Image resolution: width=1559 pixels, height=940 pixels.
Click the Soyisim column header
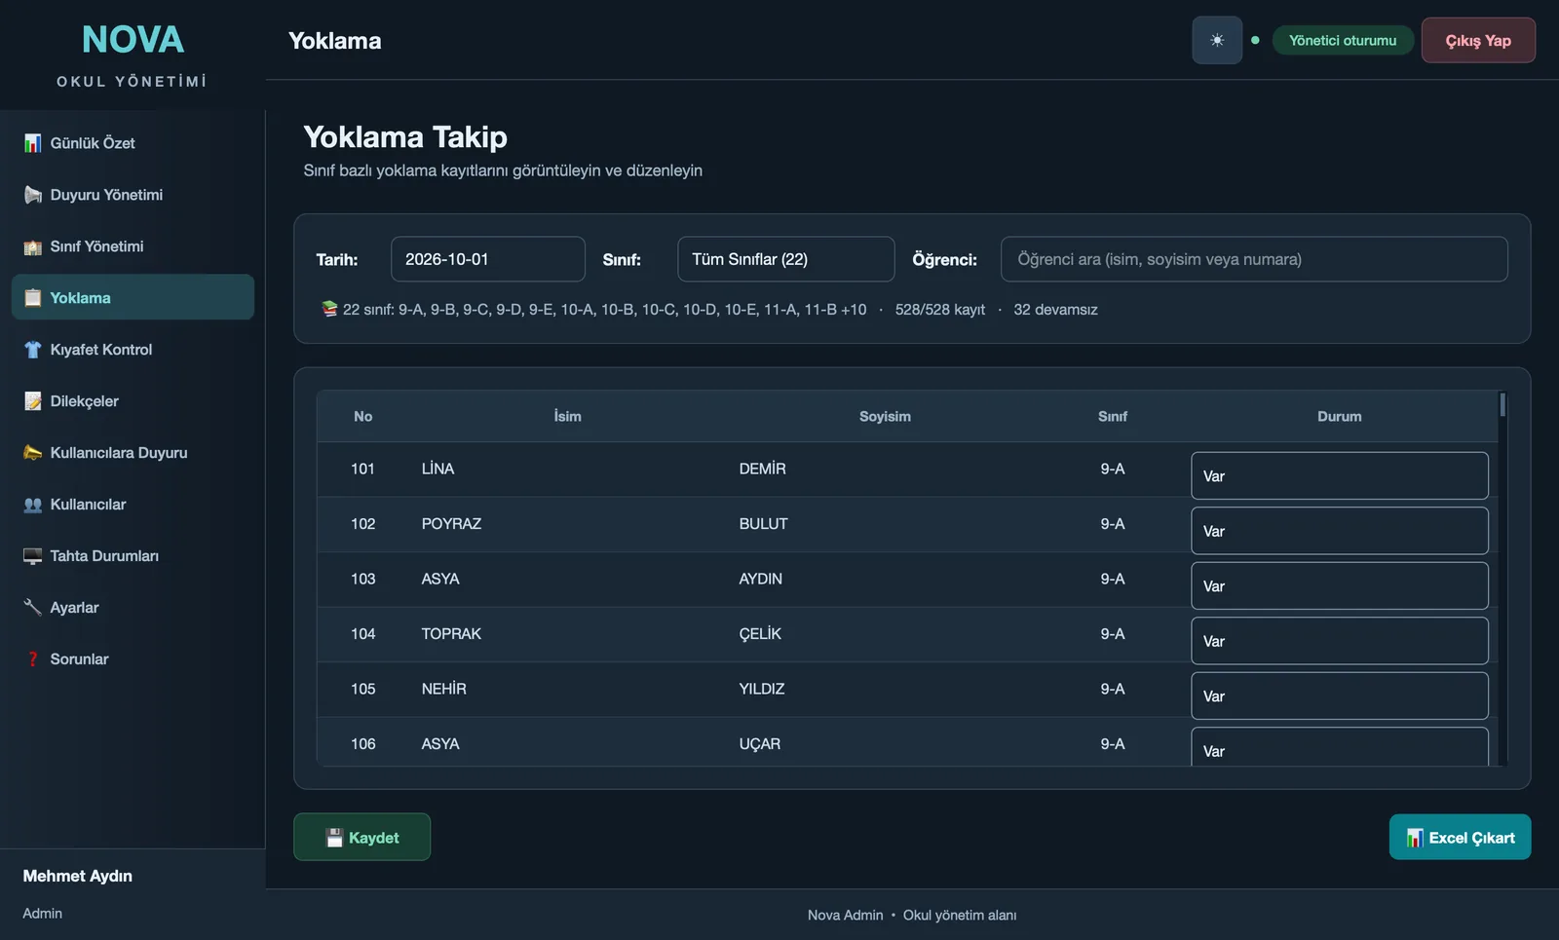click(x=885, y=416)
